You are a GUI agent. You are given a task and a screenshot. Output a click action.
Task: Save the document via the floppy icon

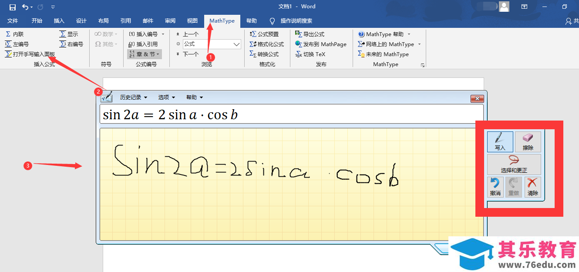pyautogui.click(x=12, y=7)
